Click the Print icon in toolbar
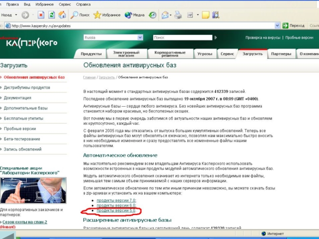The image size is (319, 239). 178,15
